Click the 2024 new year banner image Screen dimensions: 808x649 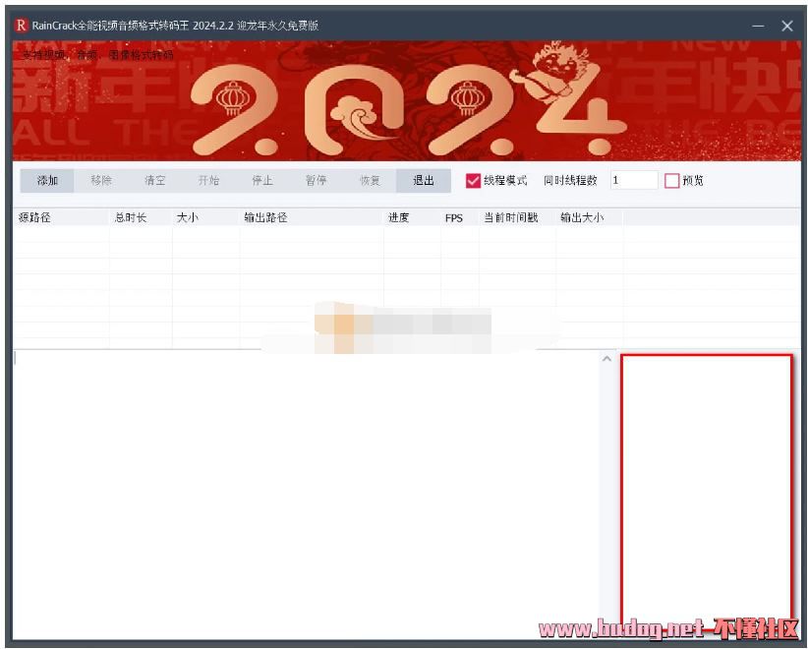click(x=407, y=101)
